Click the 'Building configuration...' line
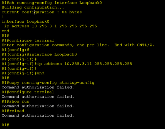Viewport: 165px width, 129px height. click(x=33, y=7)
